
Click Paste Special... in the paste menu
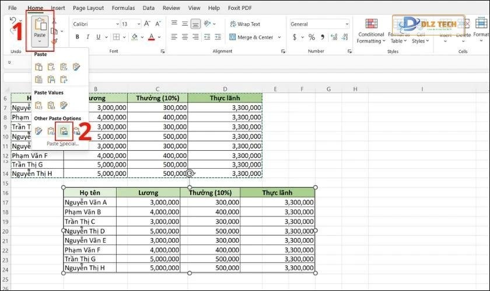click(x=62, y=143)
